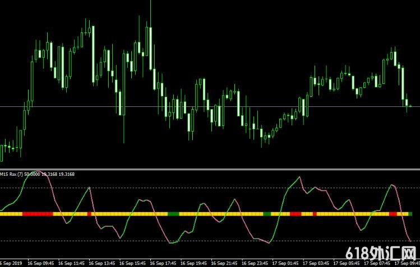
Task: Select the 16 Sep 13:45 time label
Action: coord(102,263)
